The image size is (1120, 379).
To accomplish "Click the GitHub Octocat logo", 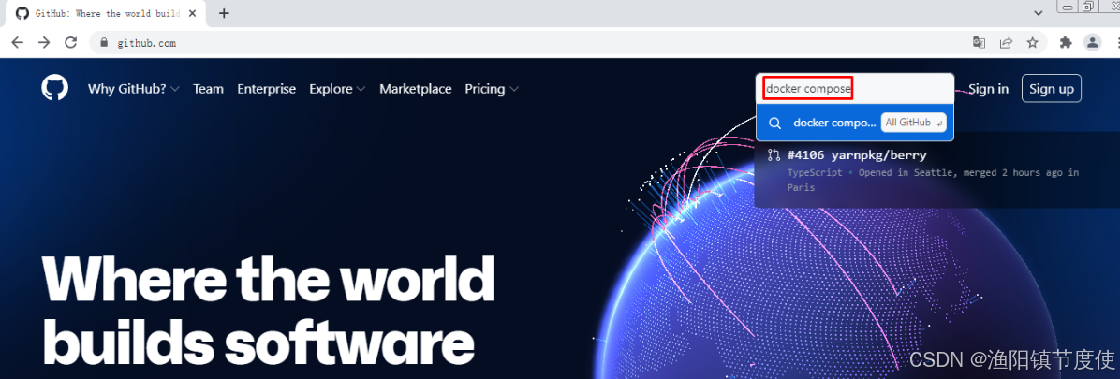I will (55, 89).
